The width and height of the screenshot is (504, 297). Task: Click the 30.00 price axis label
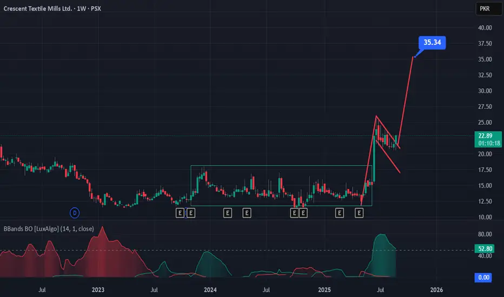(x=485, y=91)
